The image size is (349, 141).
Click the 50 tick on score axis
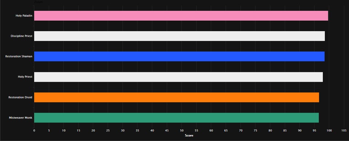point(182,130)
